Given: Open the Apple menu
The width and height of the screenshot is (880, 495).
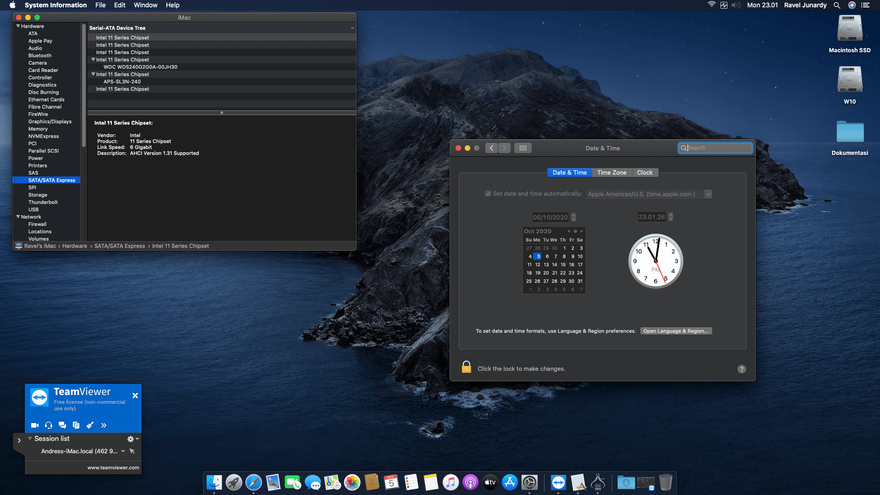Looking at the screenshot, I should click(x=12, y=5).
